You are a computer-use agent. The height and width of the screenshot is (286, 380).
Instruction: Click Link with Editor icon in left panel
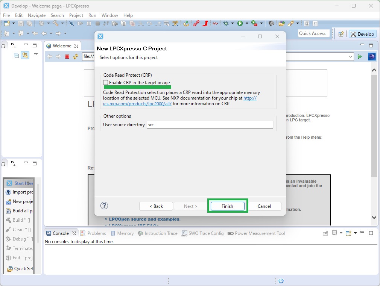(25, 55)
